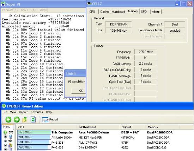Click the Performance Mode field 'enabled'
The height and width of the screenshot is (151, 194).
coord(175,30)
